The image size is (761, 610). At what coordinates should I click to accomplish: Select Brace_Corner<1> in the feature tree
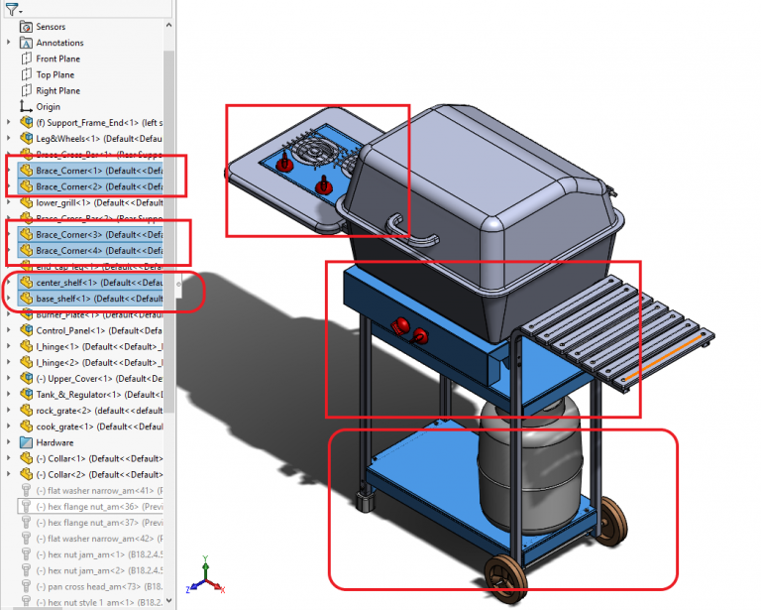(x=99, y=170)
